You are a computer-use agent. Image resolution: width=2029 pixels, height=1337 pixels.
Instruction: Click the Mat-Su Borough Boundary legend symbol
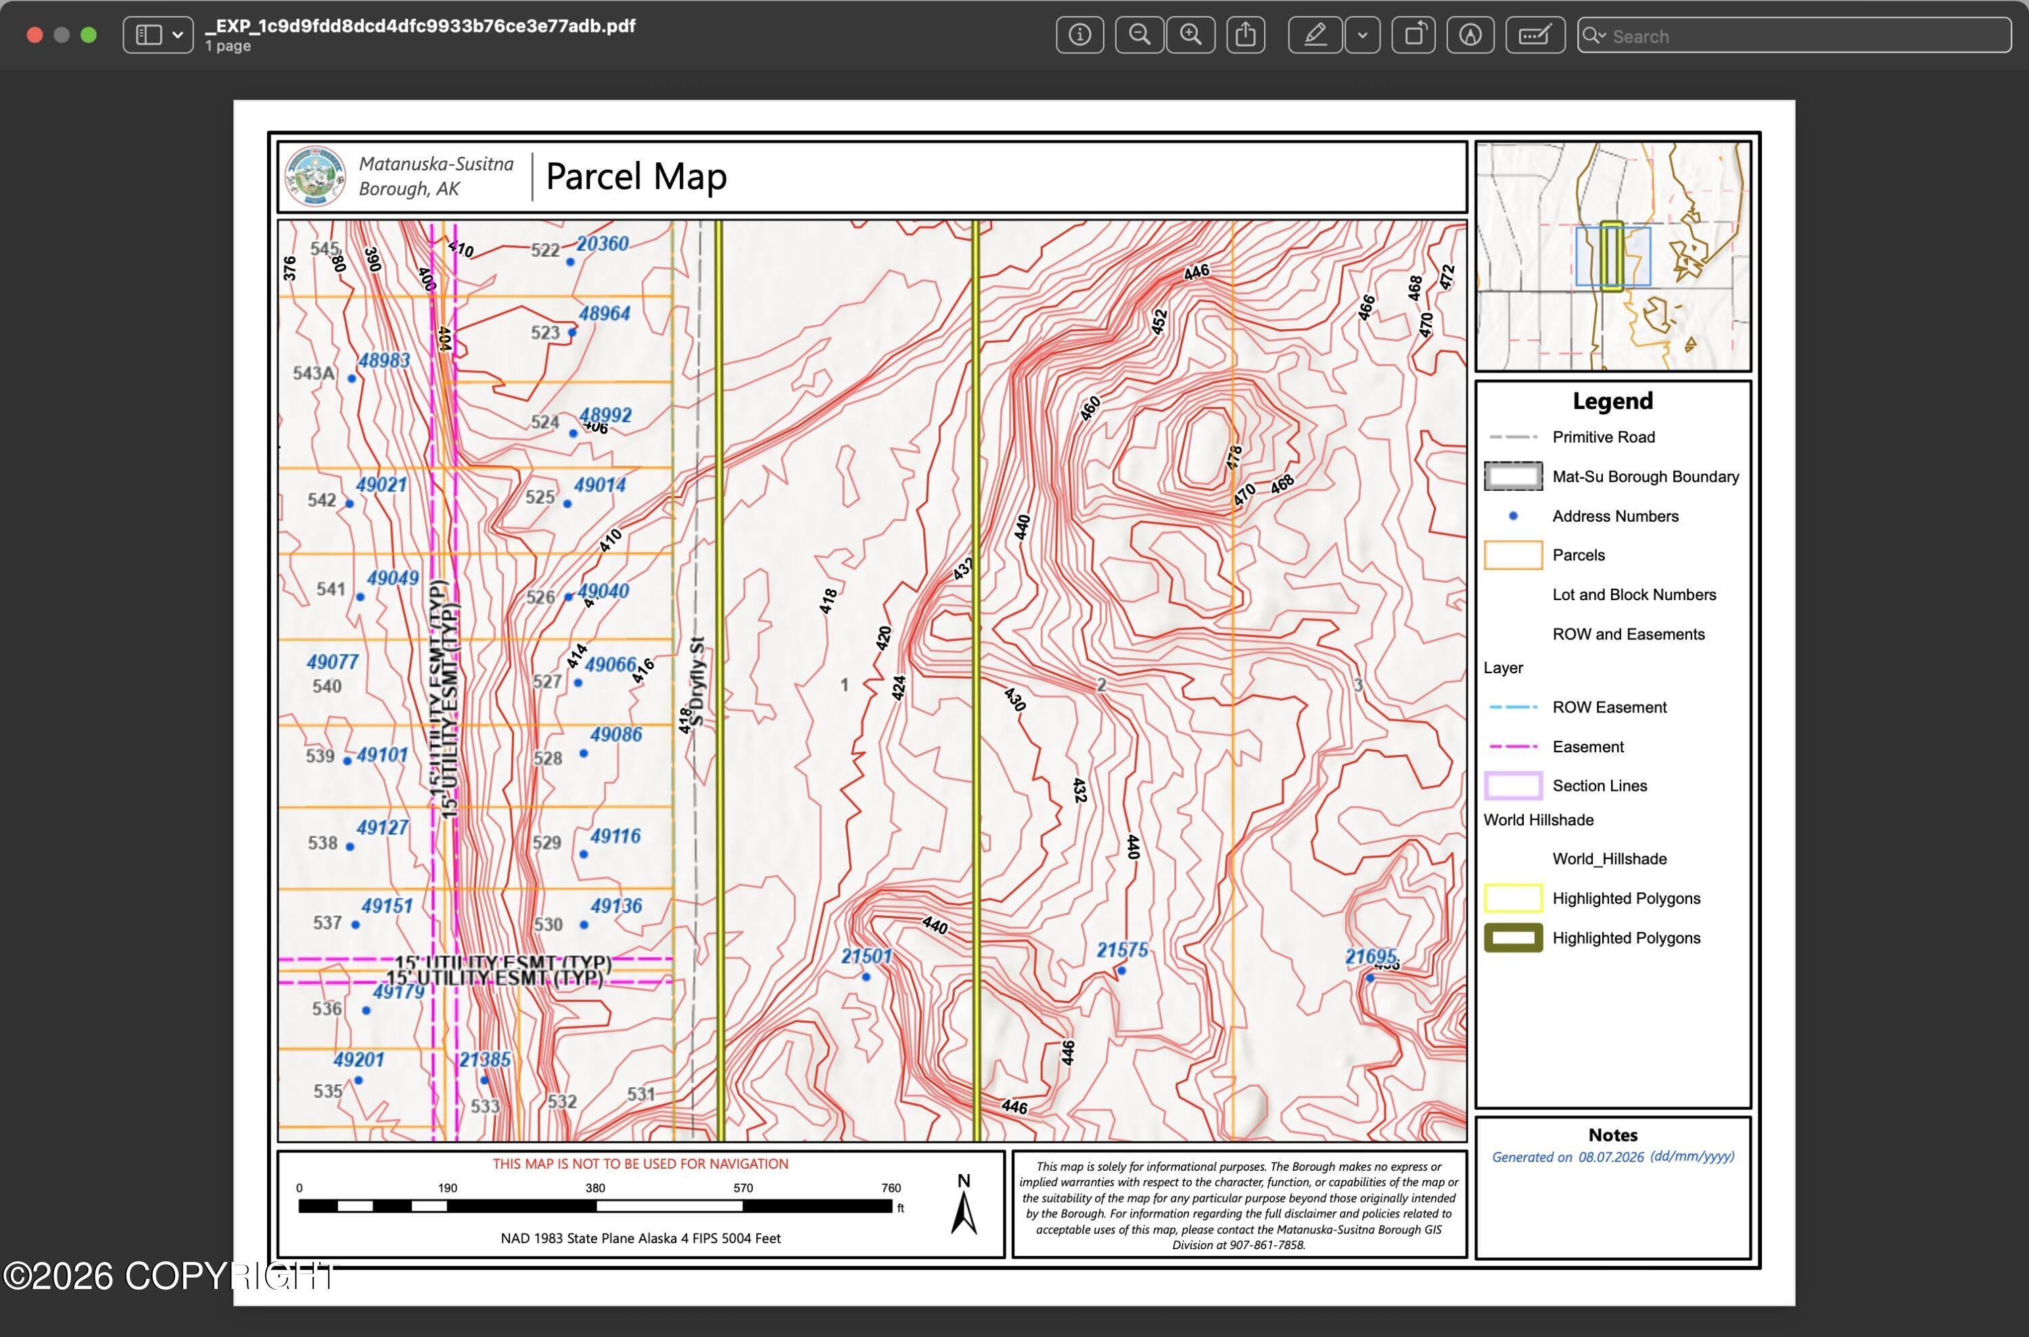click(1513, 476)
